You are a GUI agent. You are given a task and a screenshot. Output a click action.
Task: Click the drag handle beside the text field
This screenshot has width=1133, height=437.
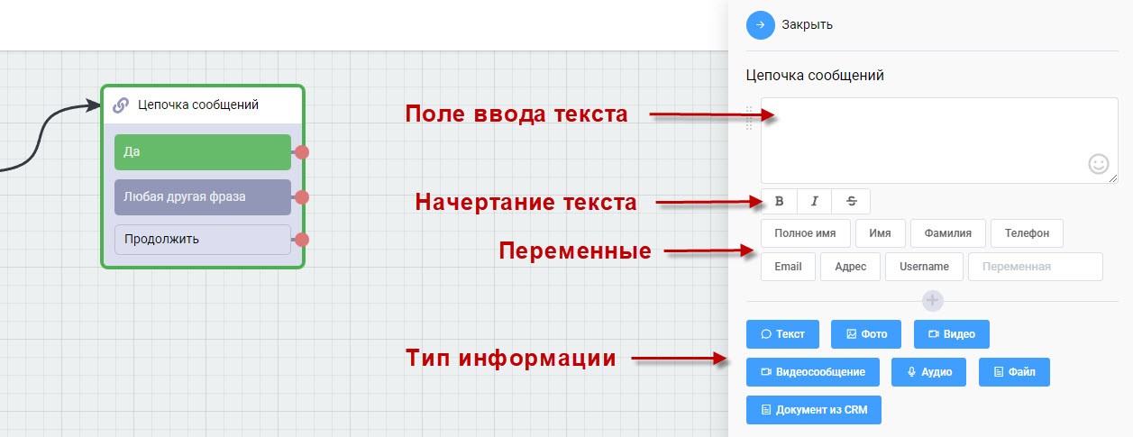point(748,118)
